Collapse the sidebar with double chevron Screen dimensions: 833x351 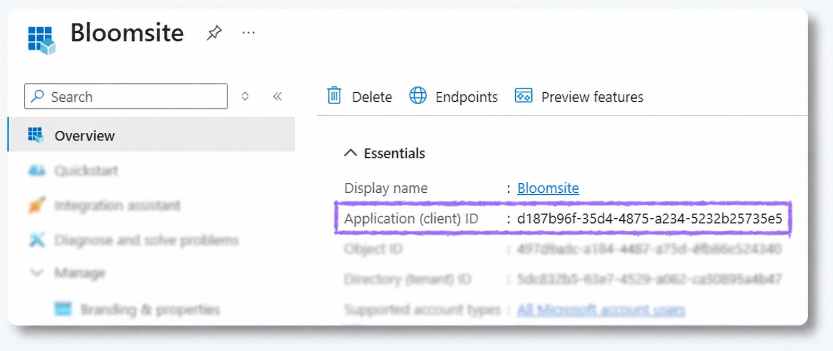pos(278,96)
